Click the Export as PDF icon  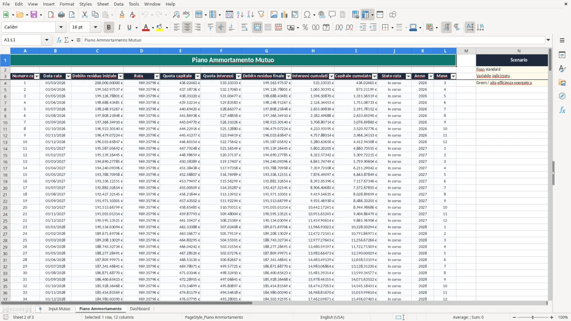point(51,15)
